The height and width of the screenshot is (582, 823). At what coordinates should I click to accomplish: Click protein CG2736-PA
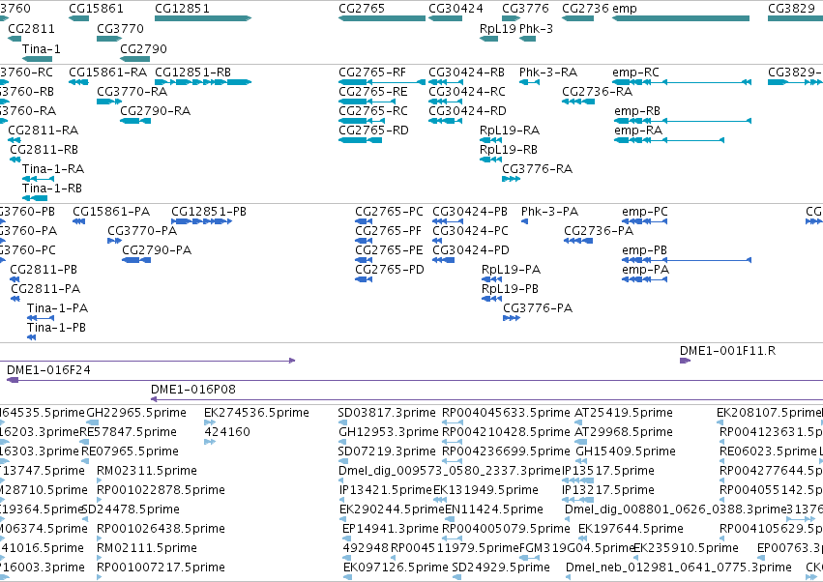point(599,231)
